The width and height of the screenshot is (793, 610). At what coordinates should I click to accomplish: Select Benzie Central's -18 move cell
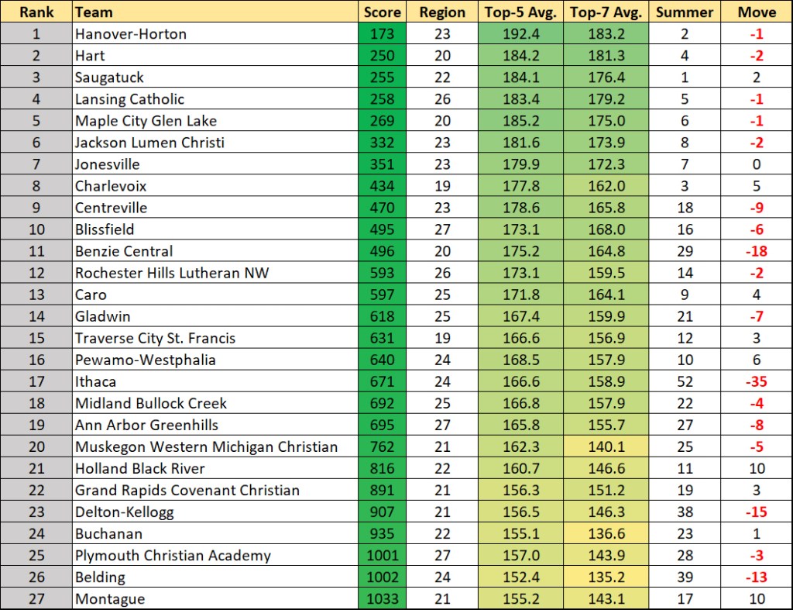(x=757, y=251)
